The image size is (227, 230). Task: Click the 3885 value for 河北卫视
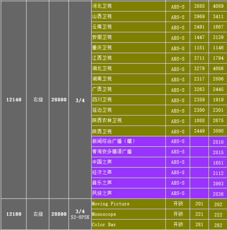[199, 6]
